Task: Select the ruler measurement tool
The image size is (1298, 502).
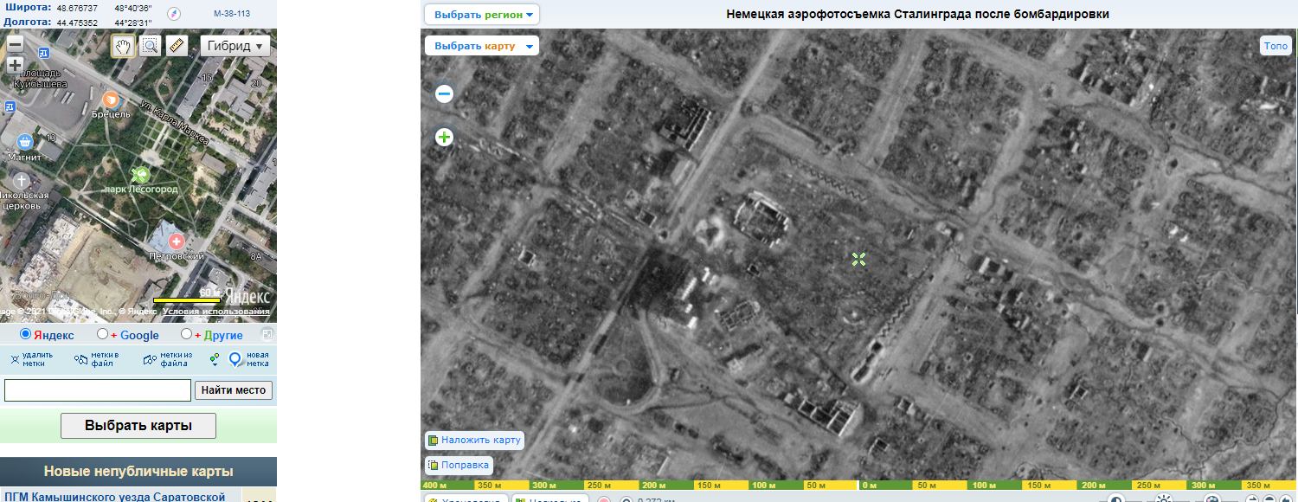Action: [x=175, y=45]
